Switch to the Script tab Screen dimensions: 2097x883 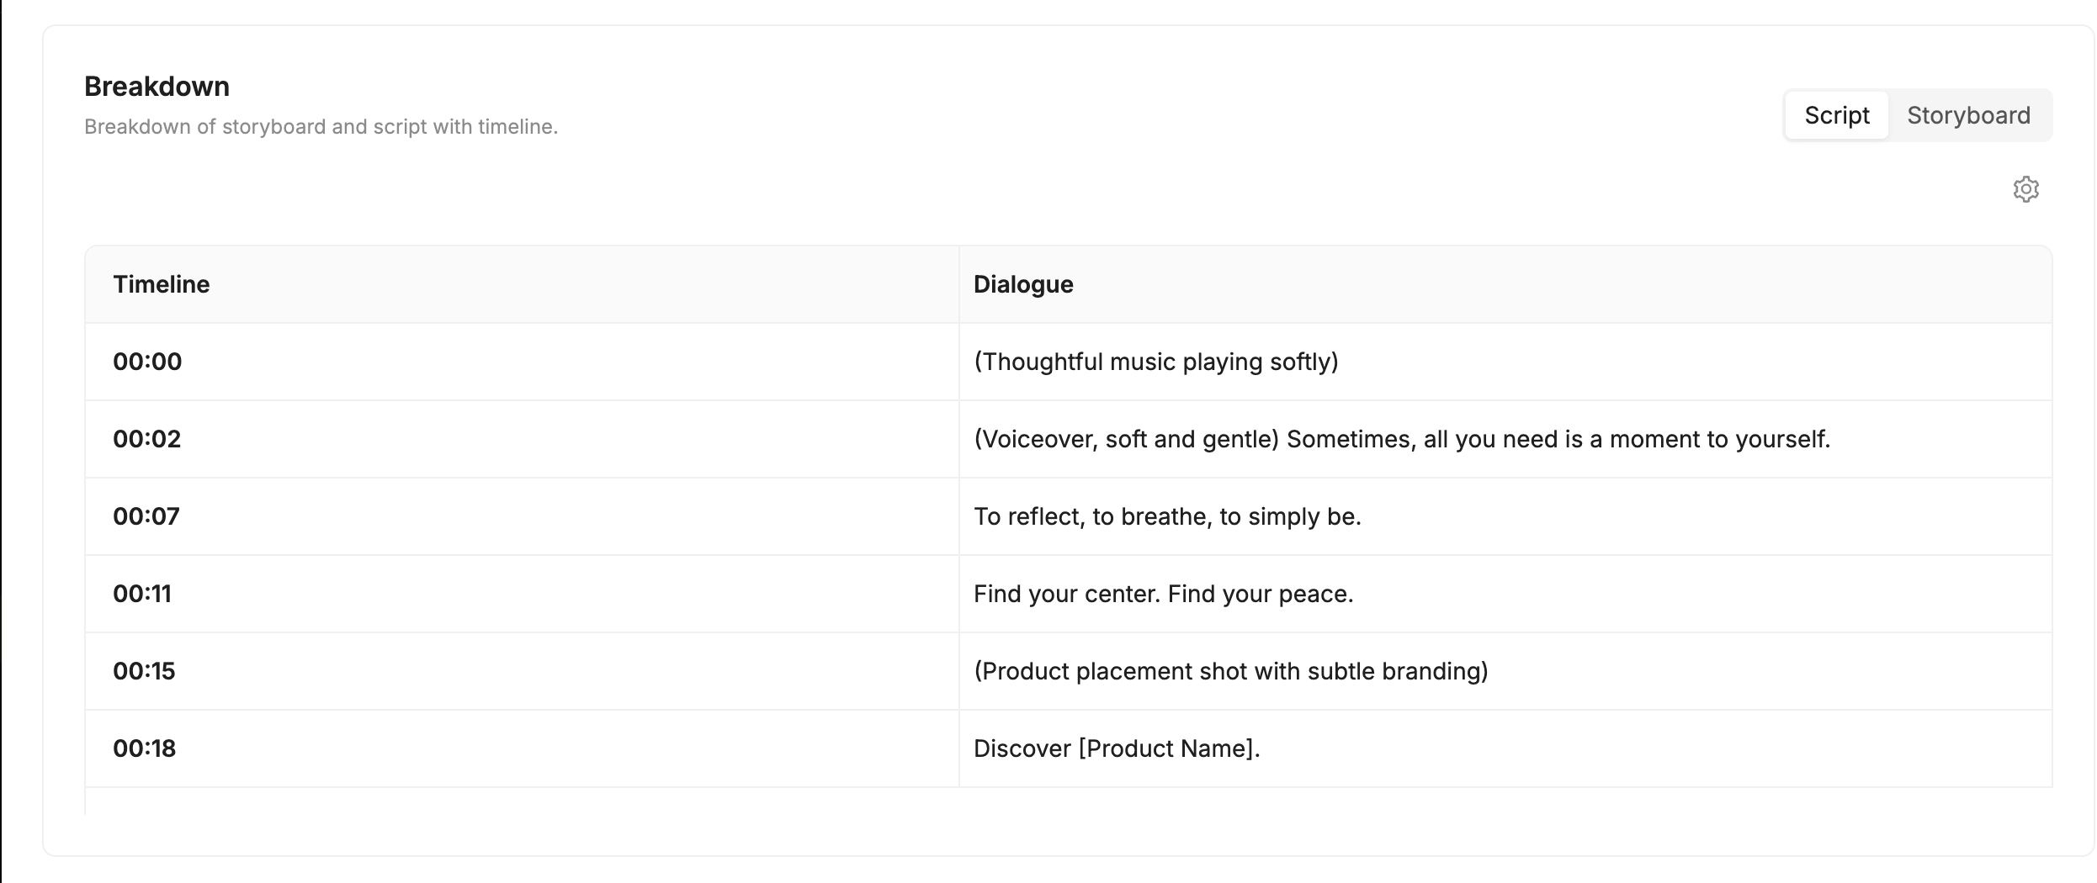(x=1836, y=115)
